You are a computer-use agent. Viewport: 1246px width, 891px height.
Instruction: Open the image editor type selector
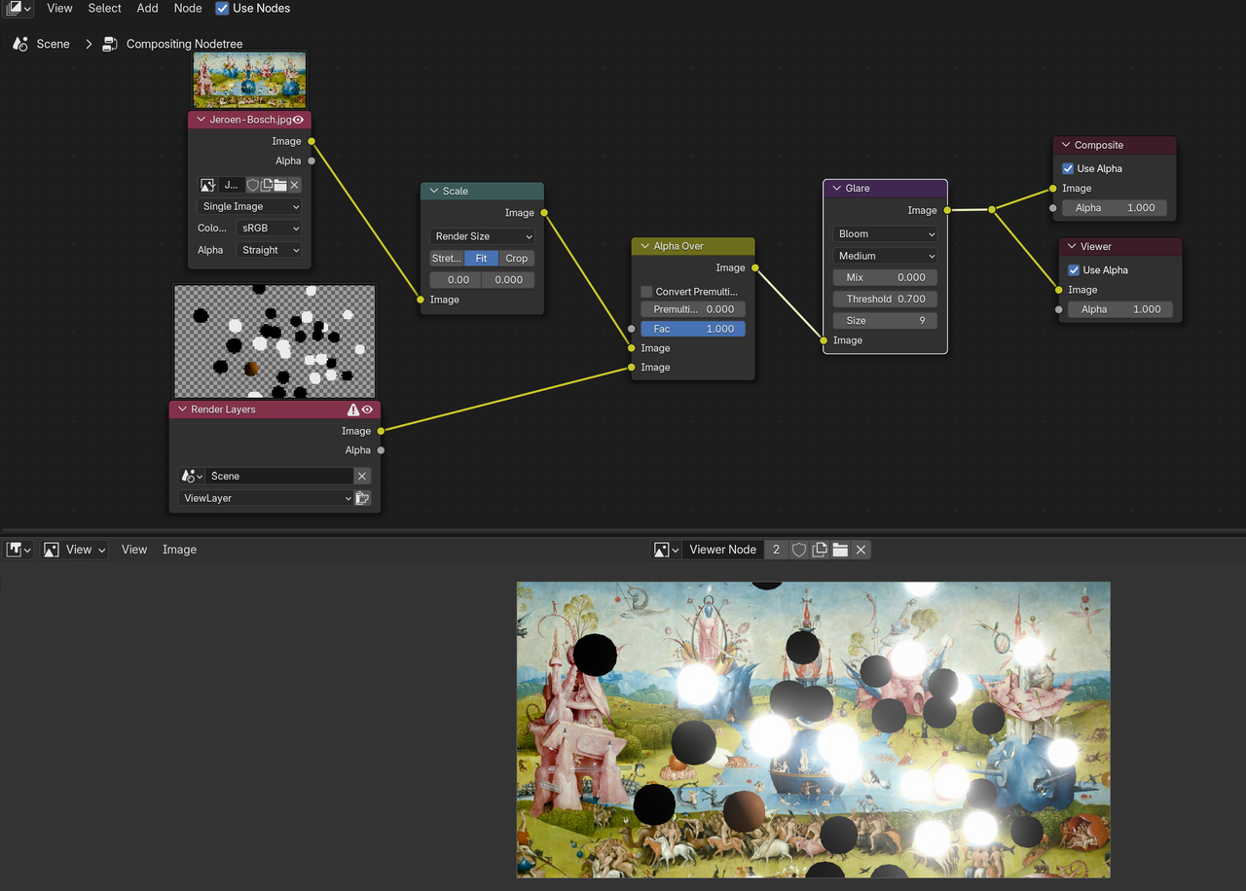tap(18, 550)
